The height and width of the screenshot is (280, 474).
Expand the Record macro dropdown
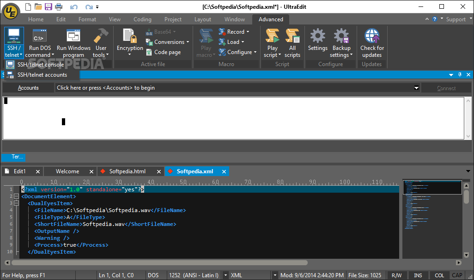click(x=248, y=32)
